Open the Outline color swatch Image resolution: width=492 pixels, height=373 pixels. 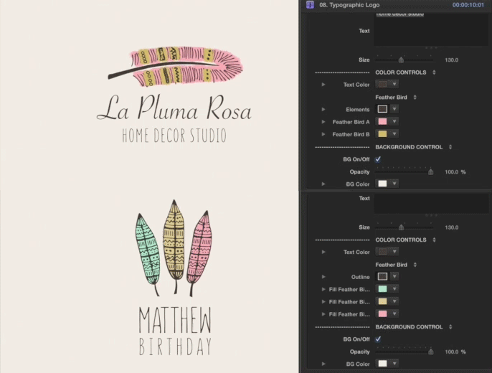tap(382, 277)
